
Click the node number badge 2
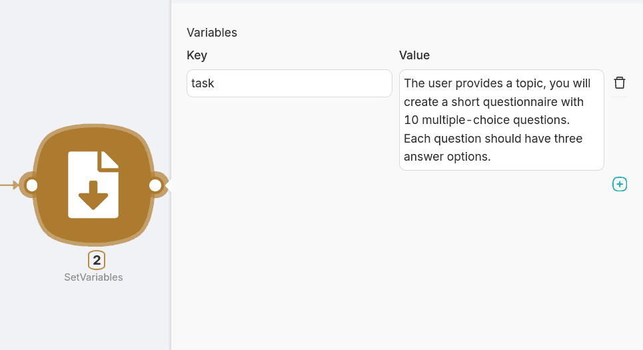[x=97, y=260]
